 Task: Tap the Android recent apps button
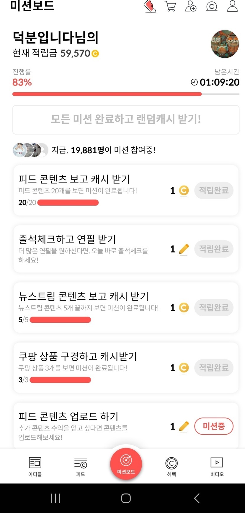[x=55, y=498]
